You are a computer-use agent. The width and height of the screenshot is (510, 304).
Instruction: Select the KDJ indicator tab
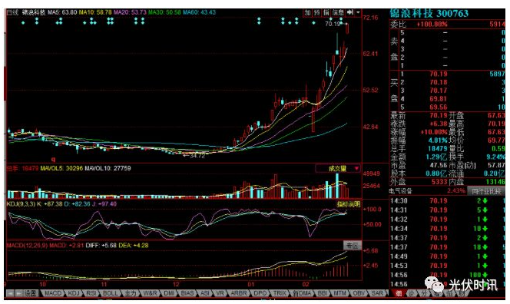[74, 293]
